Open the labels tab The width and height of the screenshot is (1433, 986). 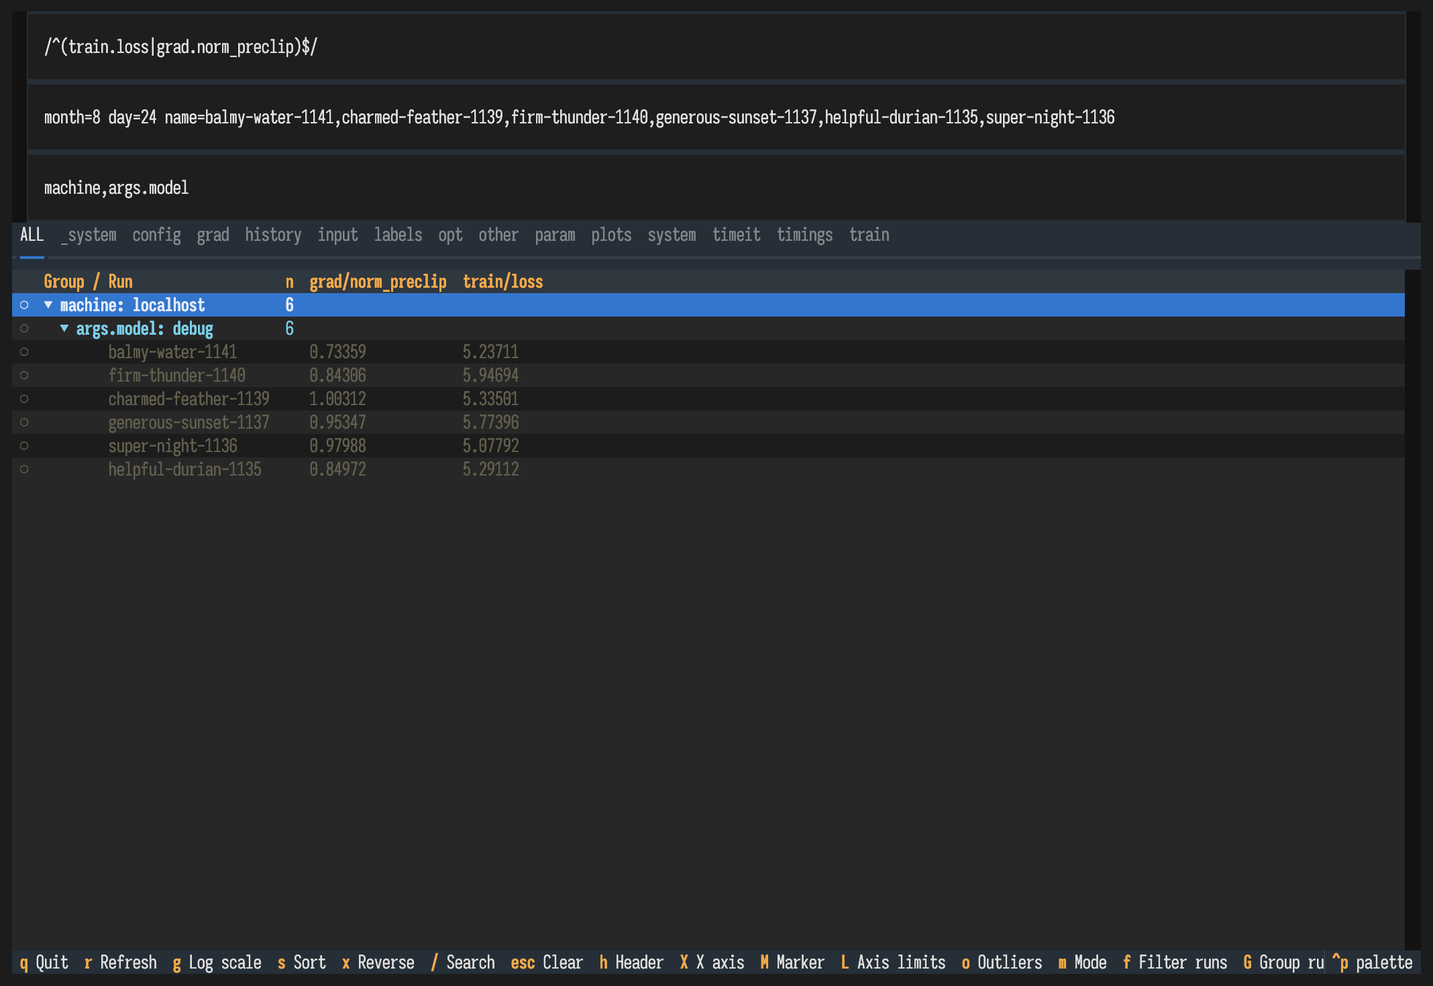click(398, 235)
